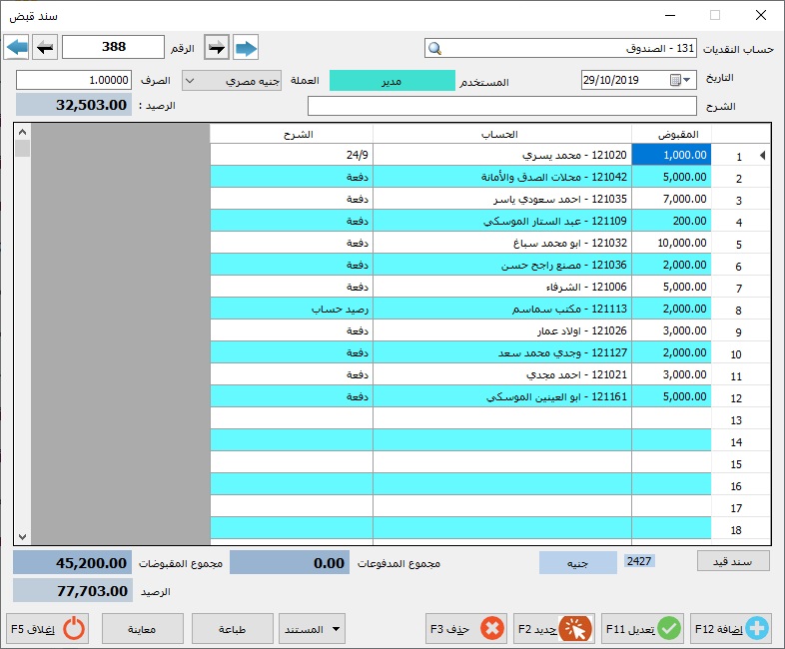The image size is (785, 649).
Task: Click the إغلاق F5 close button
Action: (x=48, y=628)
